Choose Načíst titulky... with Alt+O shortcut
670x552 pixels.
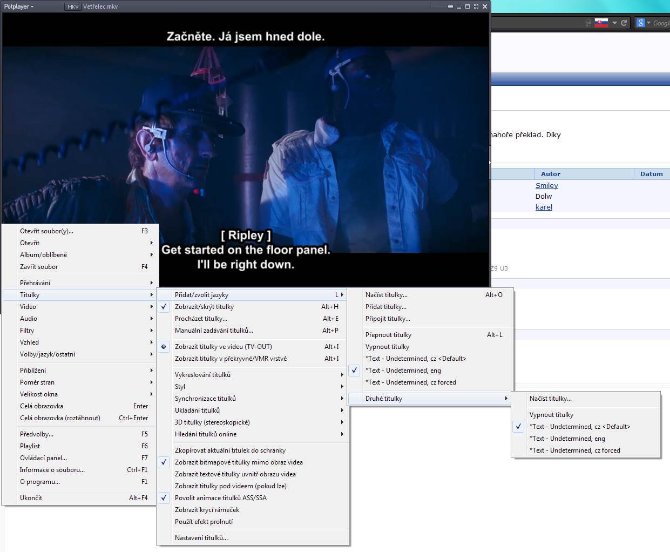pos(387,295)
